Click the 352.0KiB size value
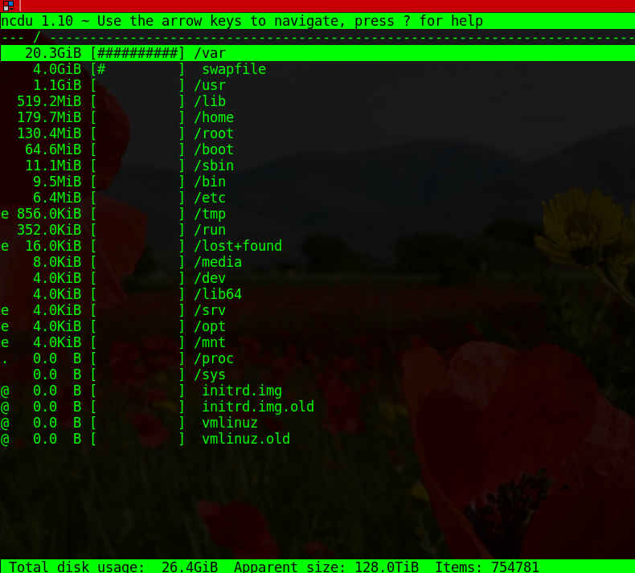The image size is (635, 573). click(49, 230)
